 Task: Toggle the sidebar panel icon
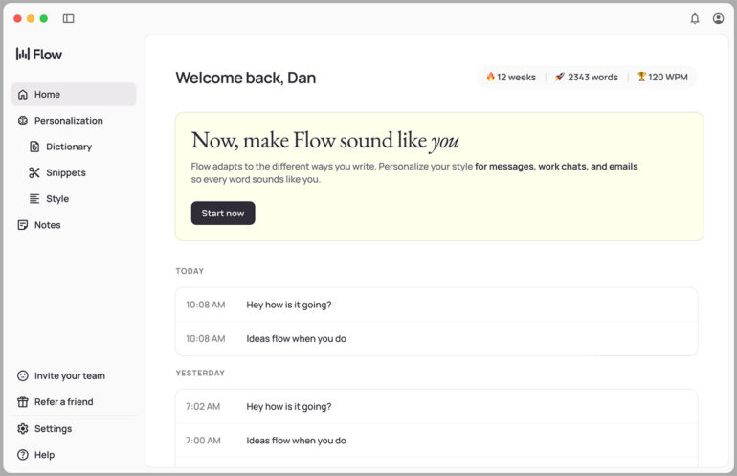point(68,18)
